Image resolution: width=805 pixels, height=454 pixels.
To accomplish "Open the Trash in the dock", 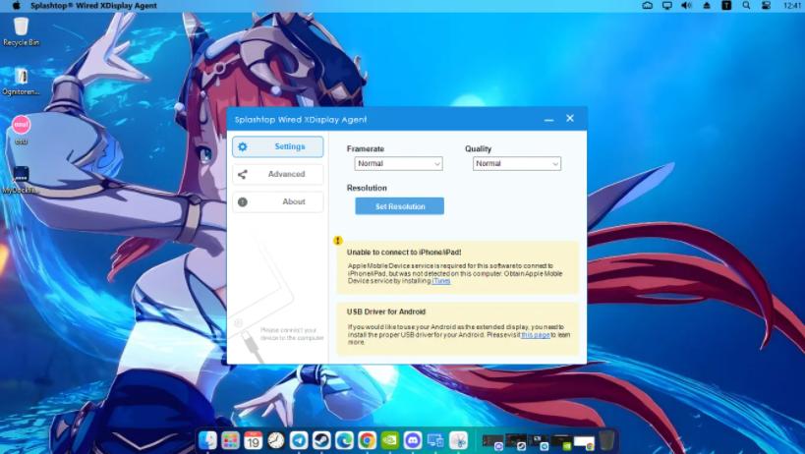I will (606, 440).
